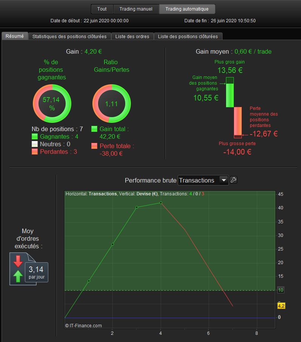Select the Résumé tab
301x342 pixels.
(15, 36)
